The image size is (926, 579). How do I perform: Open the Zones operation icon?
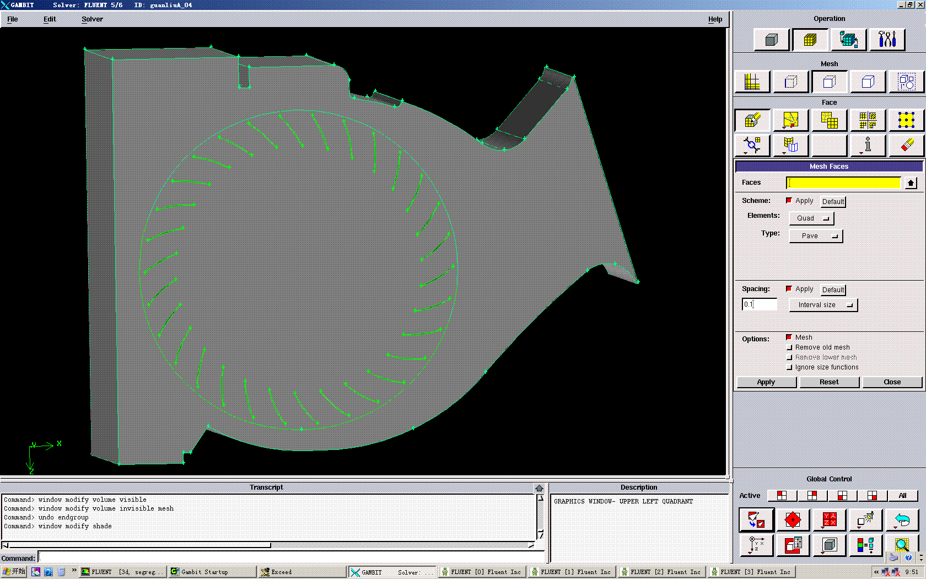point(848,40)
